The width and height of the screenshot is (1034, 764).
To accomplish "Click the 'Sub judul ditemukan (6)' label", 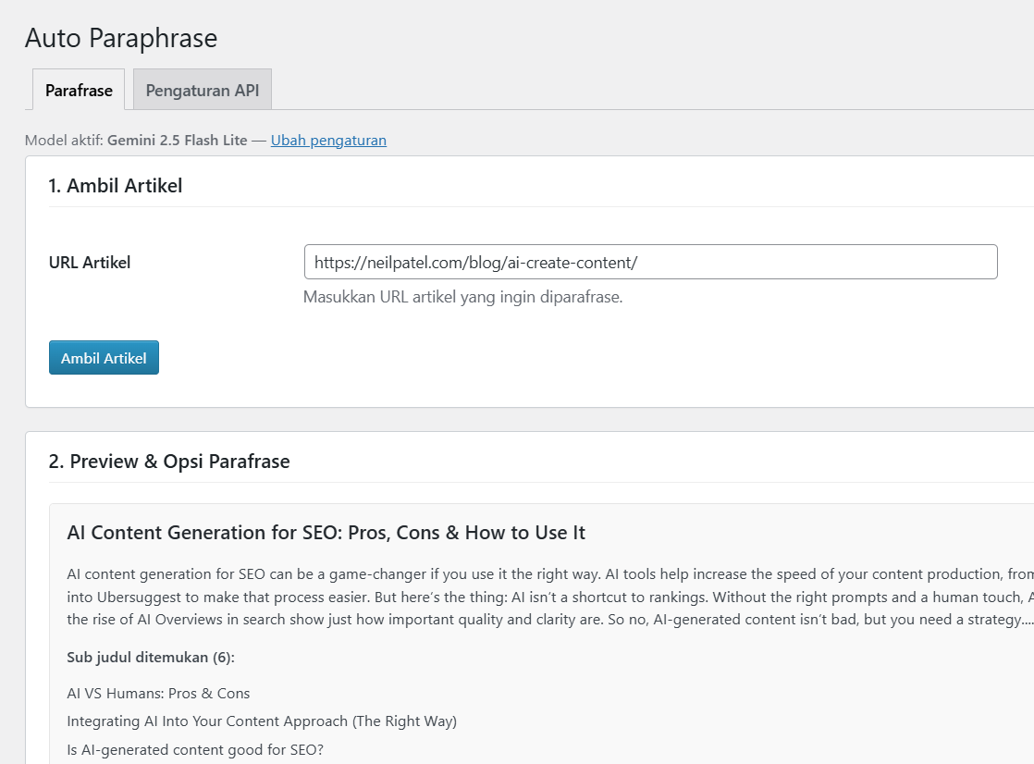I will (x=151, y=658).
